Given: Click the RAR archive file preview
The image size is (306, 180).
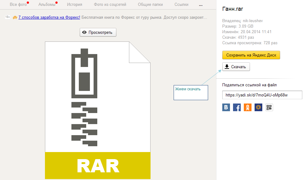Looking at the screenshot, I should tap(98, 110).
